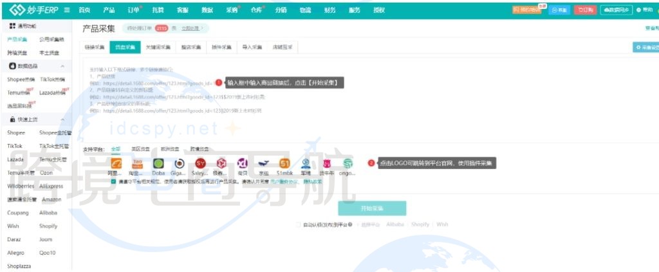Click the 军埔 platform logo
The image size is (659, 272).
tap(306, 164)
